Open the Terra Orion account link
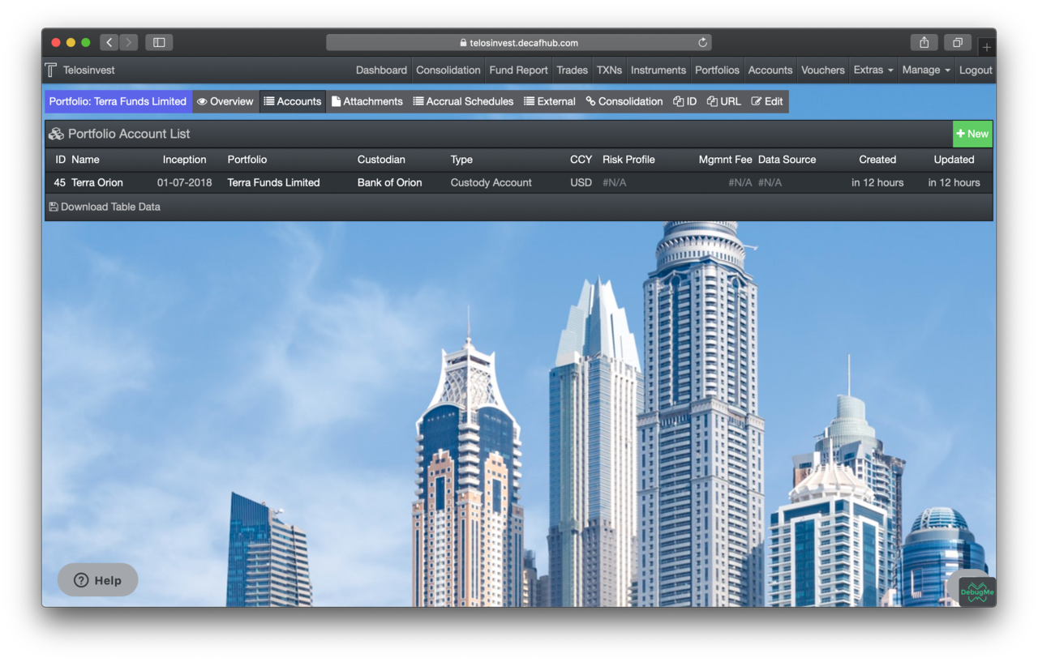The width and height of the screenshot is (1038, 662). point(97,182)
